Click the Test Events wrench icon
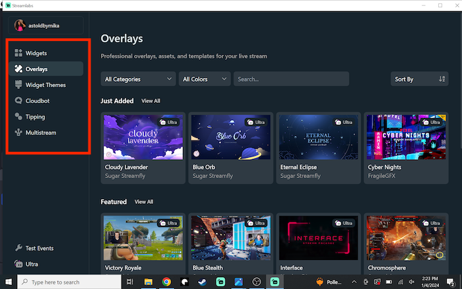 (x=19, y=248)
